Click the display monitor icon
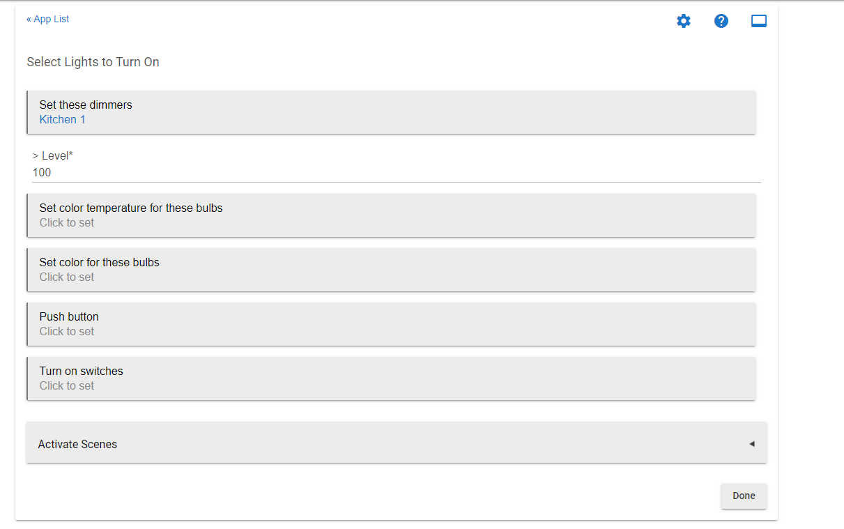Screen dimensions: 844x529 [x=759, y=21]
